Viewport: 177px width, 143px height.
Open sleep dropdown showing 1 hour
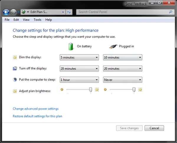(79, 80)
